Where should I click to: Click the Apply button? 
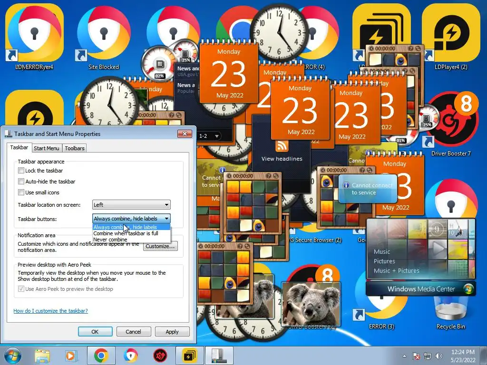click(x=172, y=331)
